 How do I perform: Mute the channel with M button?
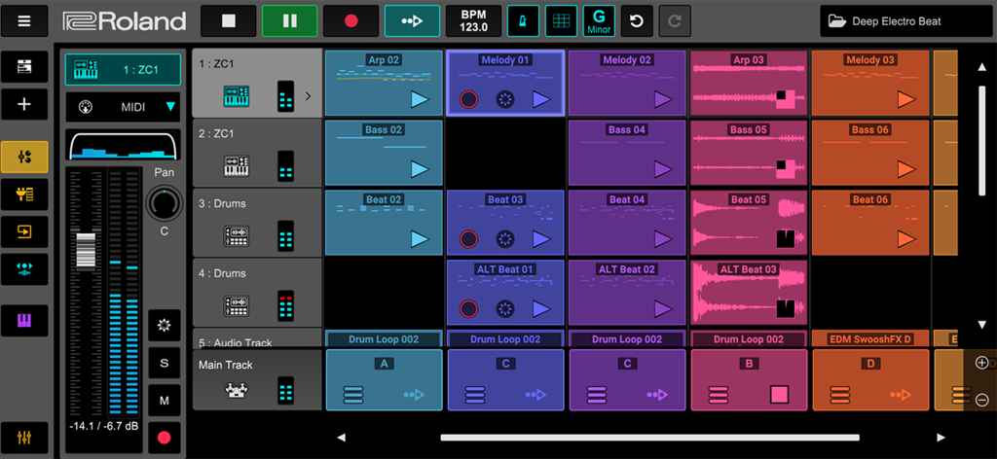[x=164, y=401]
